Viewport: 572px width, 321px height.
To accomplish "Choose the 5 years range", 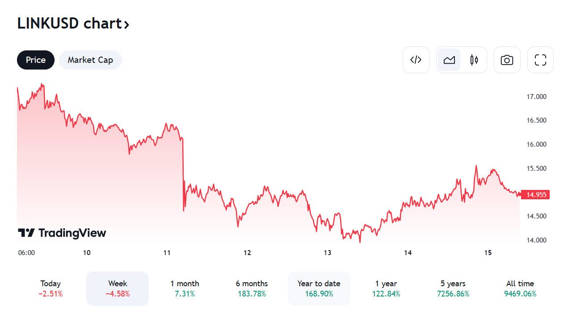I will click(x=453, y=288).
